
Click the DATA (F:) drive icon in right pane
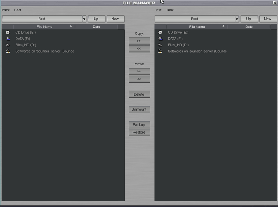tap(160, 39)
